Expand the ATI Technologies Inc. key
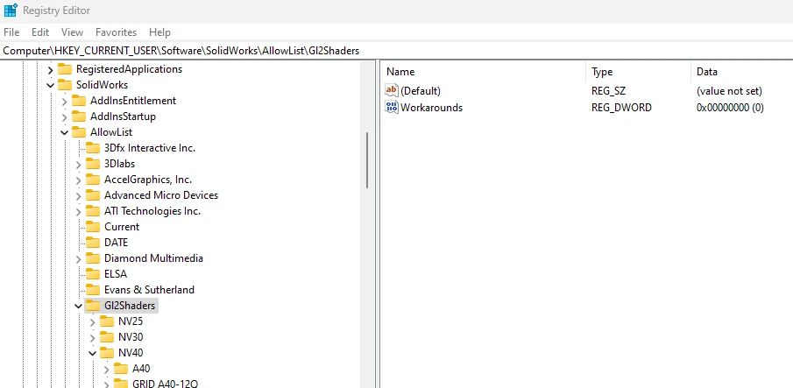The width and height of the screenshot is (793, 388). (x=78, y=211)
